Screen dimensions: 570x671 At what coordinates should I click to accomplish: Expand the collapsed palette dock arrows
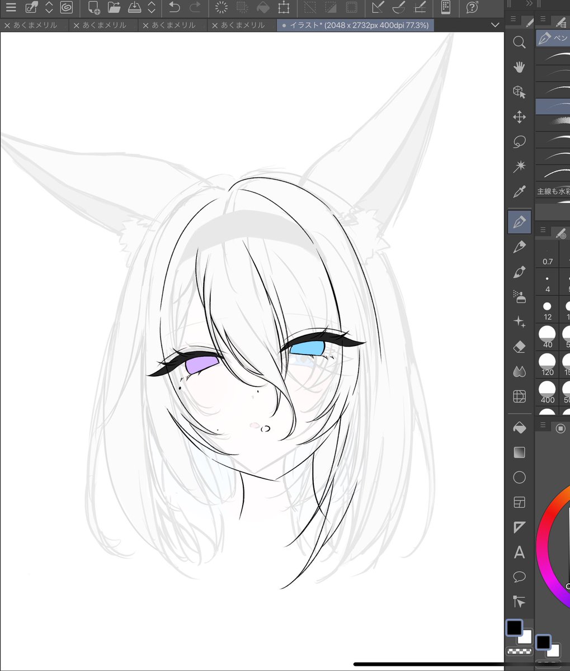[x=529, y=4]
